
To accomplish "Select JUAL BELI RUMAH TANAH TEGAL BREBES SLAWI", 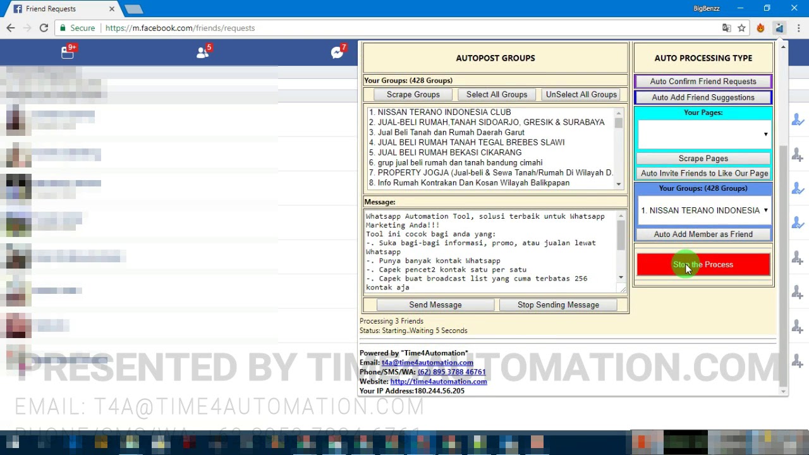I will point(490,142).
